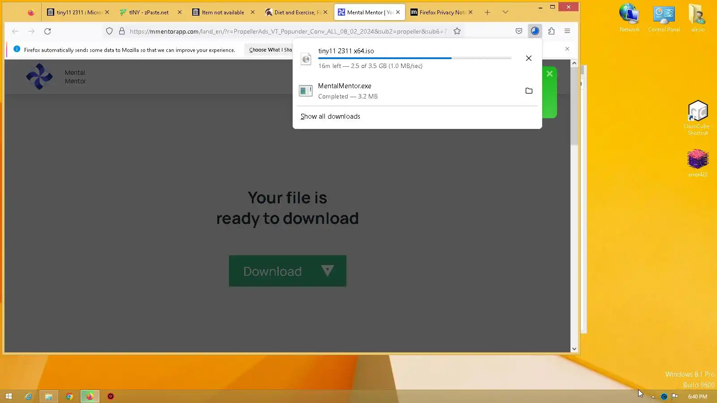Click the red circular taskbar icon
717x403 pixels.
111,396
